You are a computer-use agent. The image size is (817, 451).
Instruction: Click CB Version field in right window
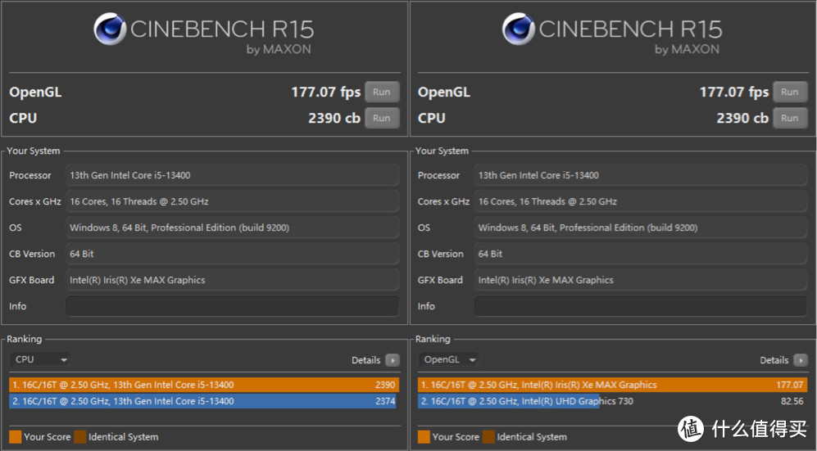click(x=641, y=254)
